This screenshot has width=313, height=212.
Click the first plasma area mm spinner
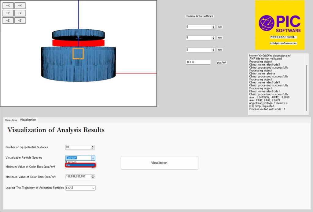(x=213, y=27)
